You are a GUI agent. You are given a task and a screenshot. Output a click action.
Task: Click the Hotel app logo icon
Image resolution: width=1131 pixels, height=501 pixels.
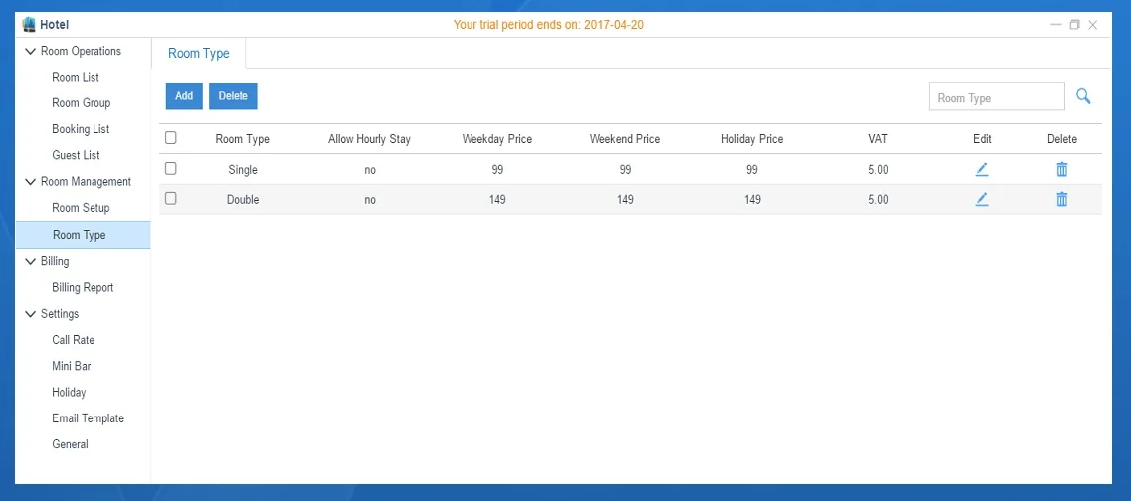29,25
